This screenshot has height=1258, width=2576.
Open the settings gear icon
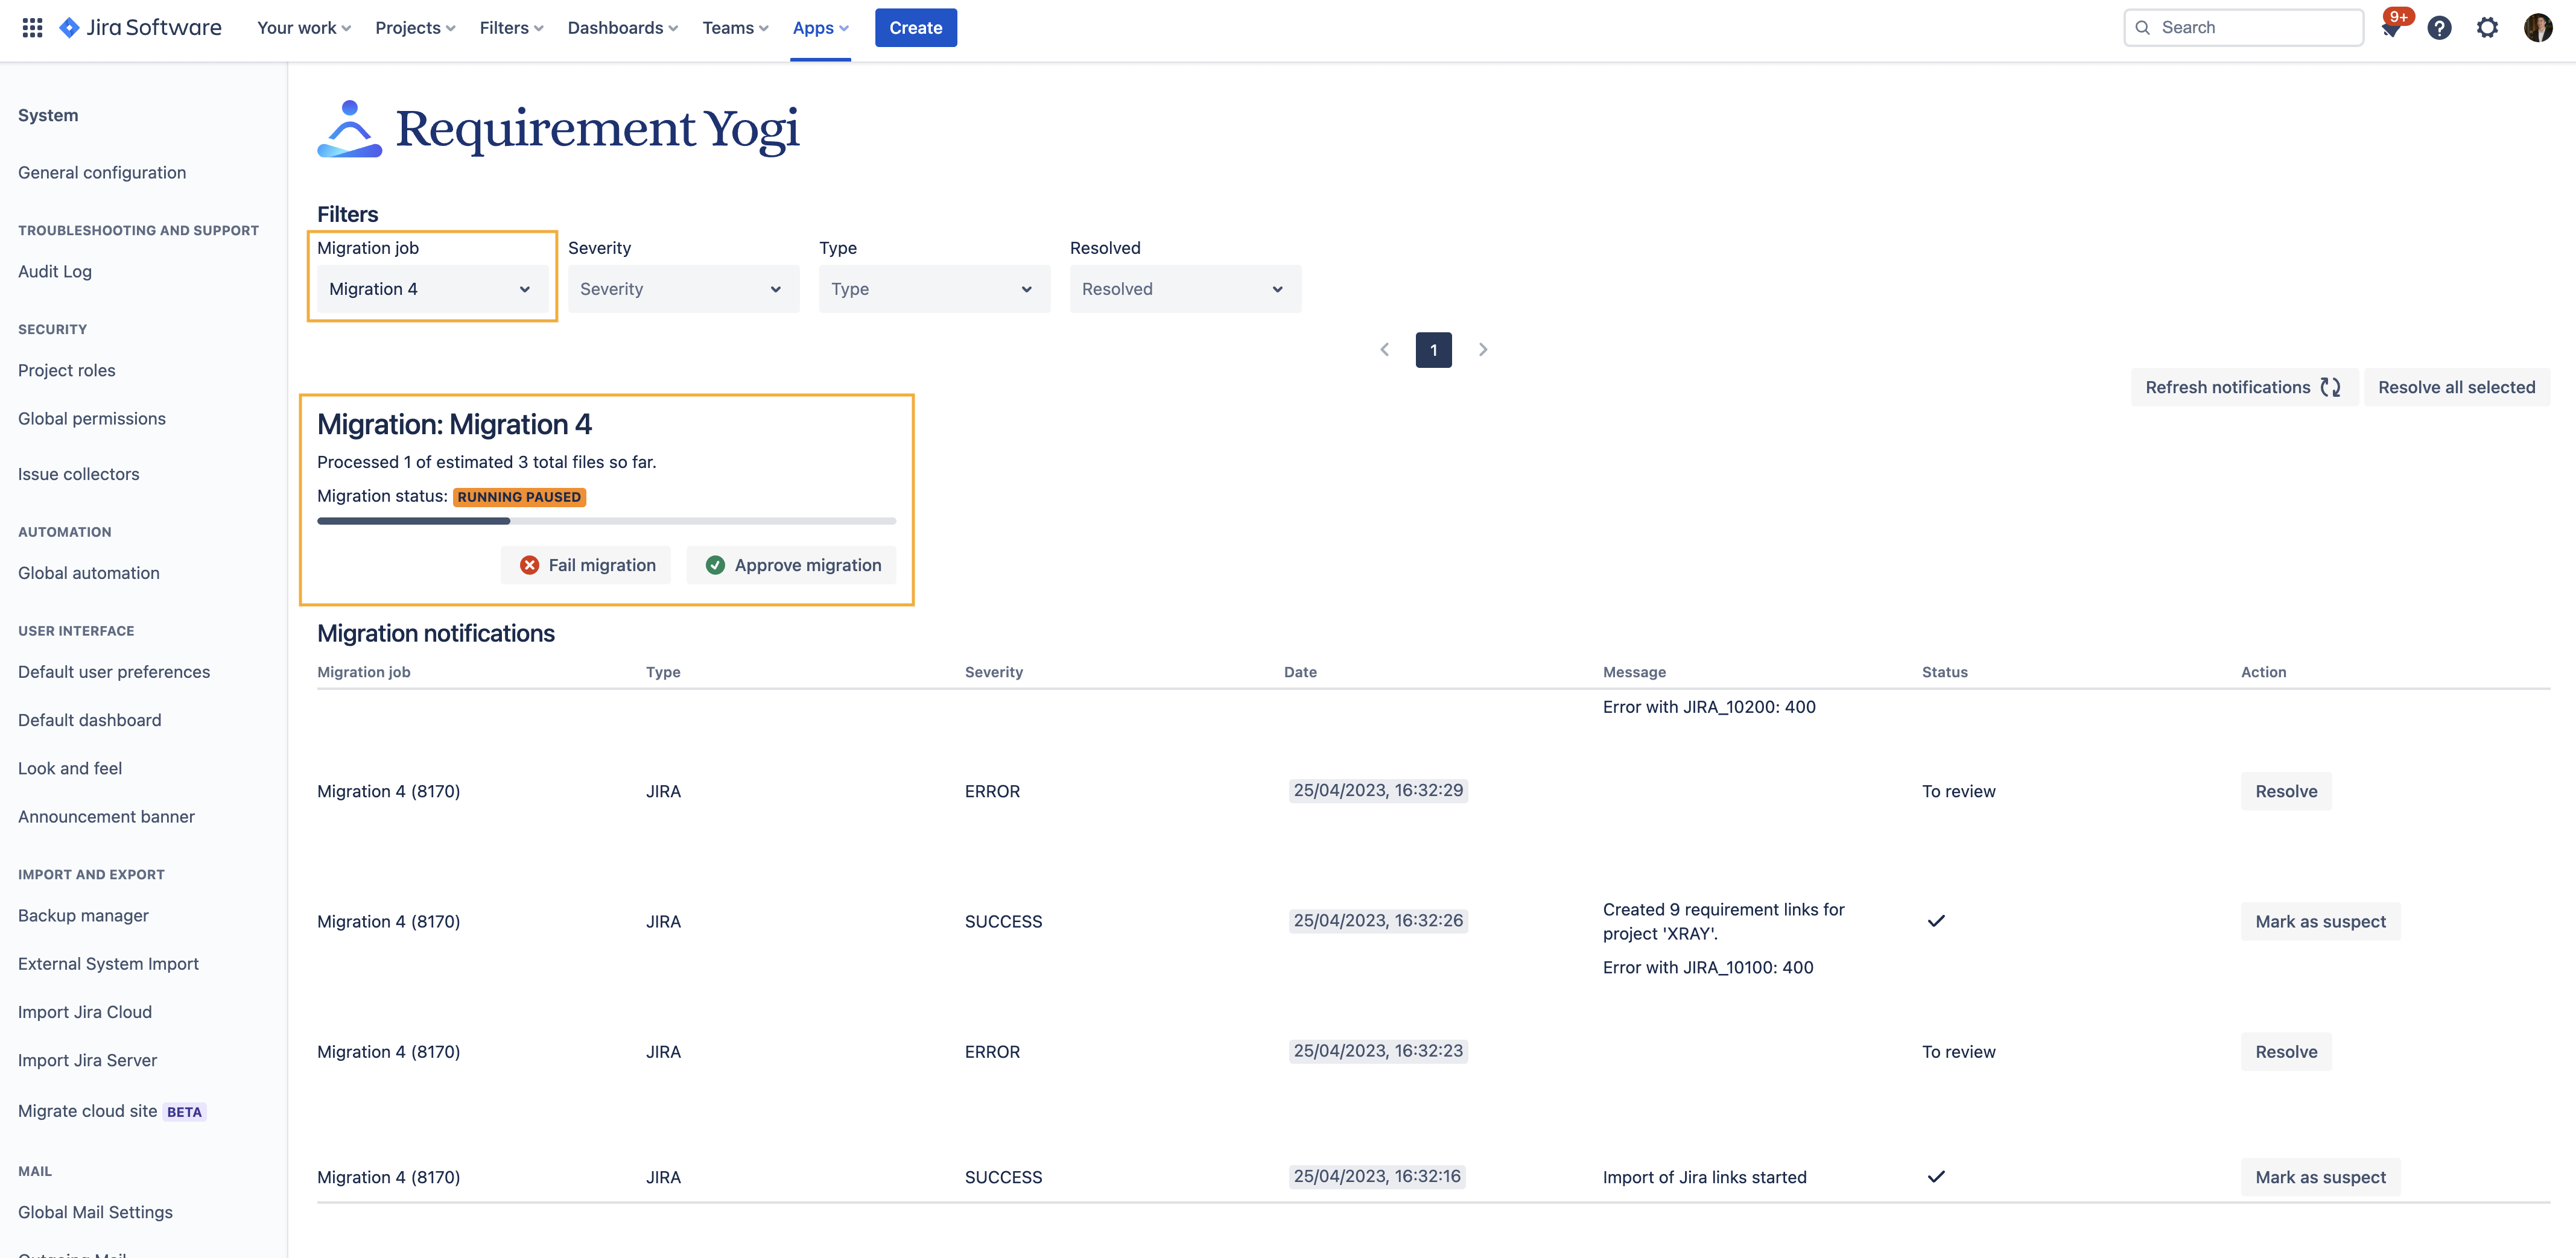tap(2487, 27)
